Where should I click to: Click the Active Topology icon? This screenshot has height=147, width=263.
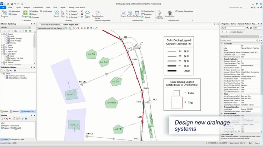coord(160,15)
